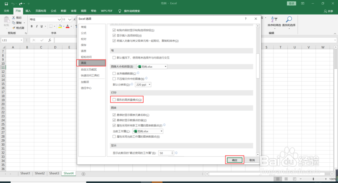Enable do not compress images checkbox
Screen dimensions: 338x183
coord(114,79)
